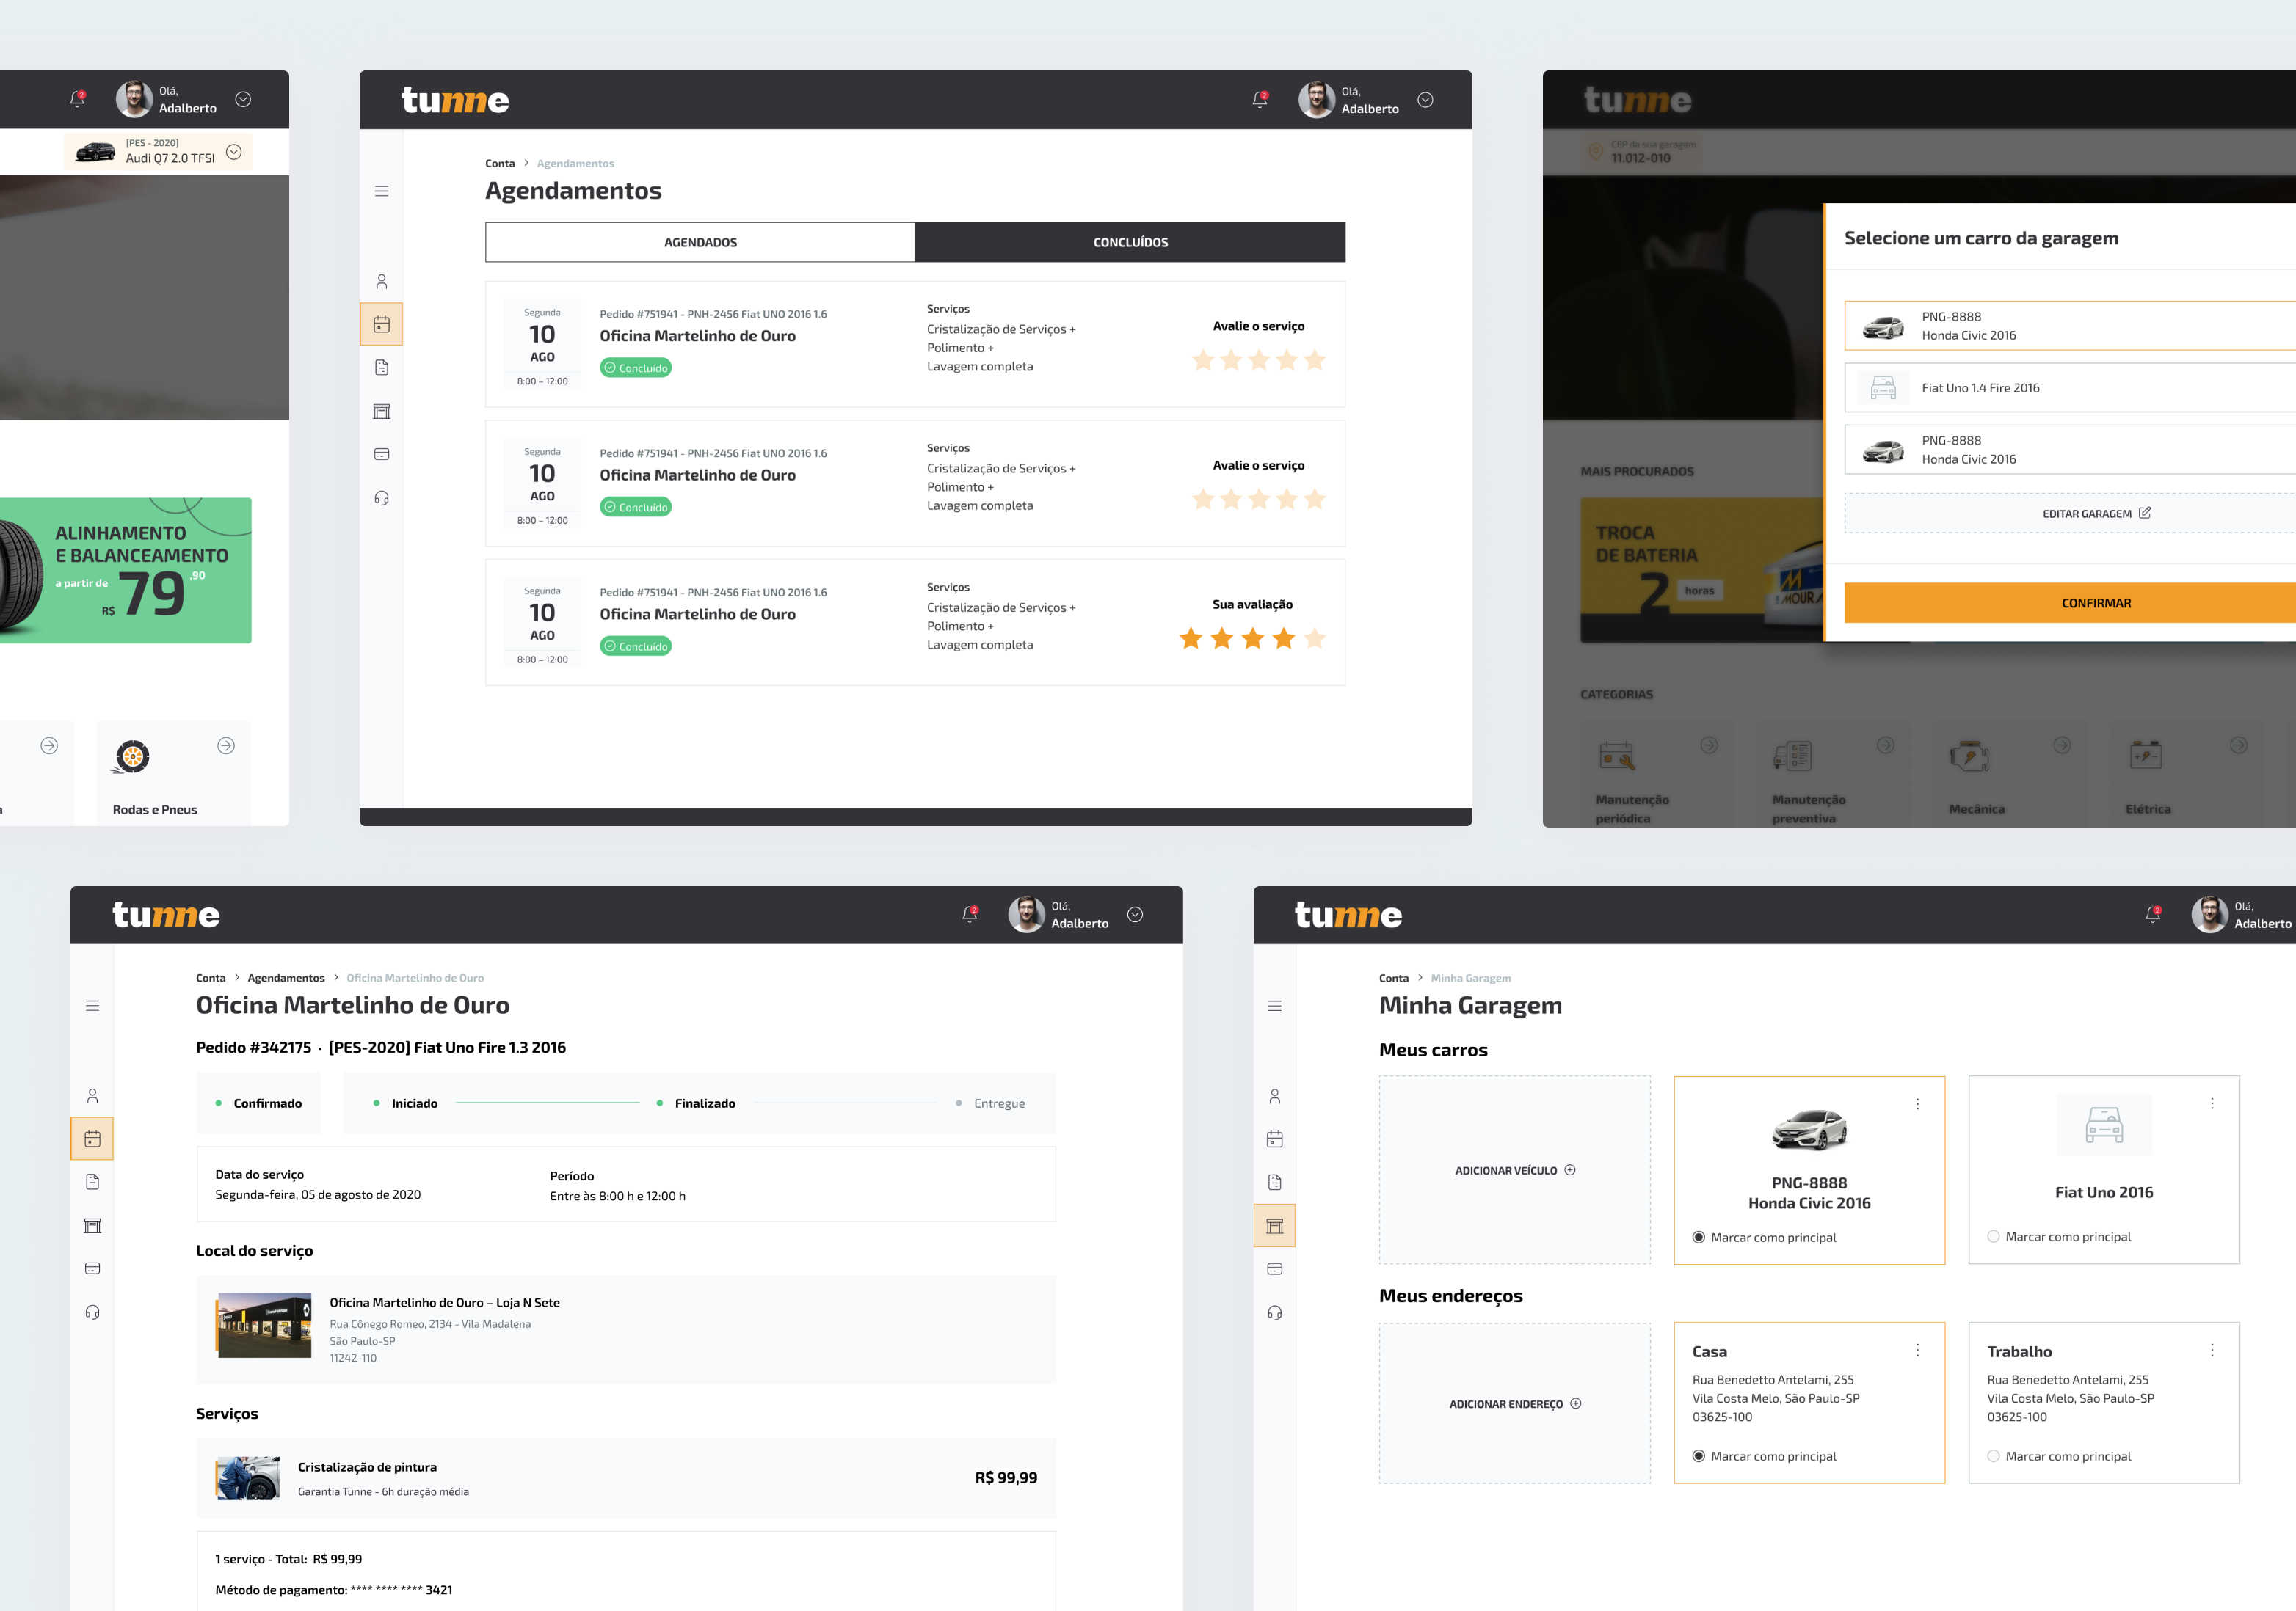The image size is (2296, 1611).
Task: Click ADICIONAR ENDEREÇO card
Action: [1515, 1403]
